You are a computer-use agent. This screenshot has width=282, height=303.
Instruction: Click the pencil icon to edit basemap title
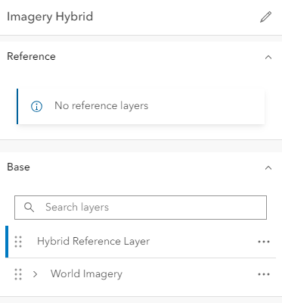point(265,17)
